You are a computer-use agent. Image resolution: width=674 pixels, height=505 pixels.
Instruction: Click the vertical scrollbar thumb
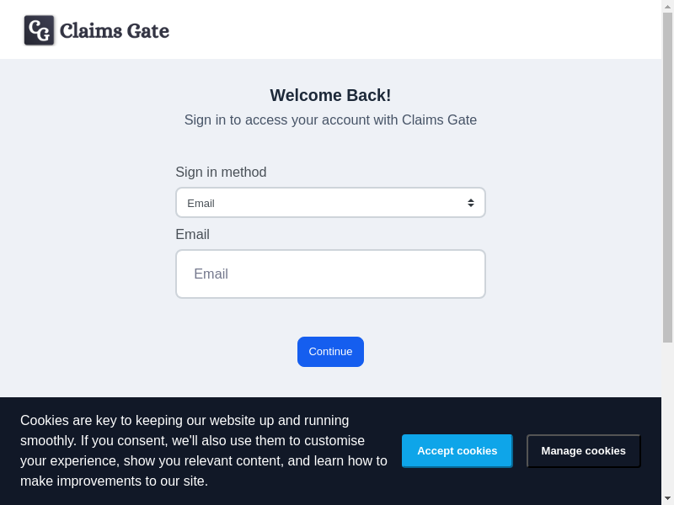[x=667, y=177]
